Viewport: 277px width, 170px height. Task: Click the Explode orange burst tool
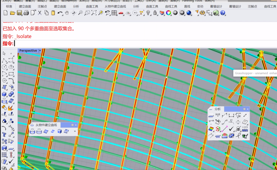click(x=11, y=108)
